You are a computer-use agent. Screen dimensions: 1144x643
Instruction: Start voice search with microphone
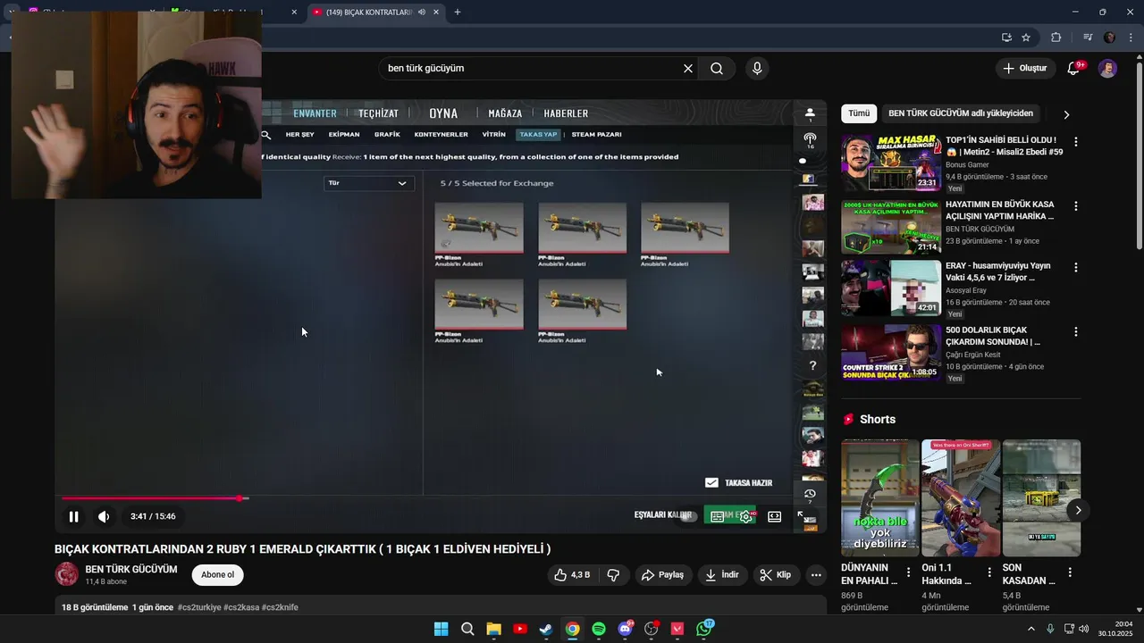[757, 68]
